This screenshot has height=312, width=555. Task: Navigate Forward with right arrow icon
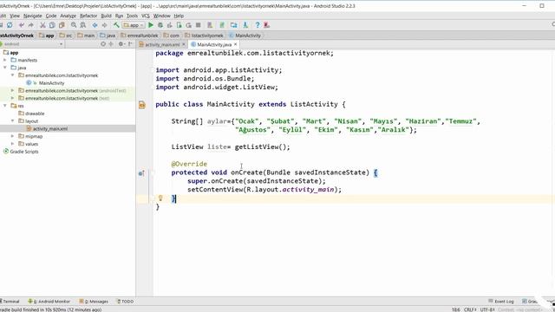[x=104, y=25]
